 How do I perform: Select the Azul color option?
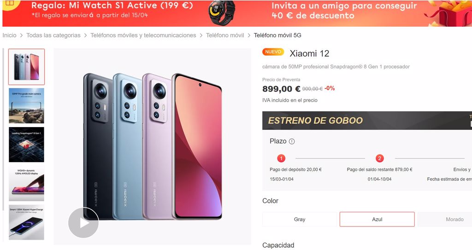coord(377,219)
